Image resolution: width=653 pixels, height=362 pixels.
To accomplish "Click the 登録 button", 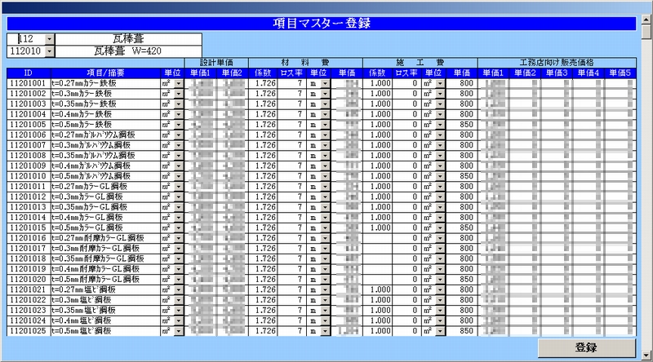I will pos(585,347).
